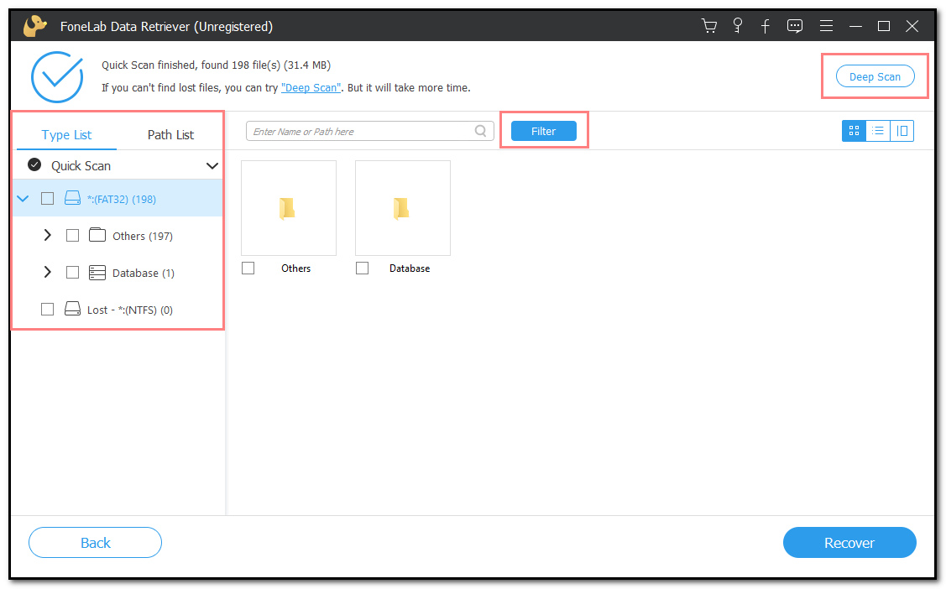Expand the Database (1) node

[47, 273]
